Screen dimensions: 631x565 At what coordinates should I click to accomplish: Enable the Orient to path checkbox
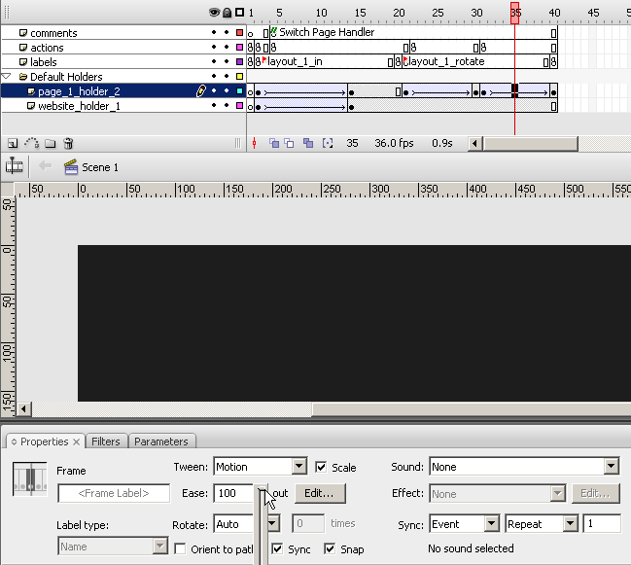[x=180, y=549]
